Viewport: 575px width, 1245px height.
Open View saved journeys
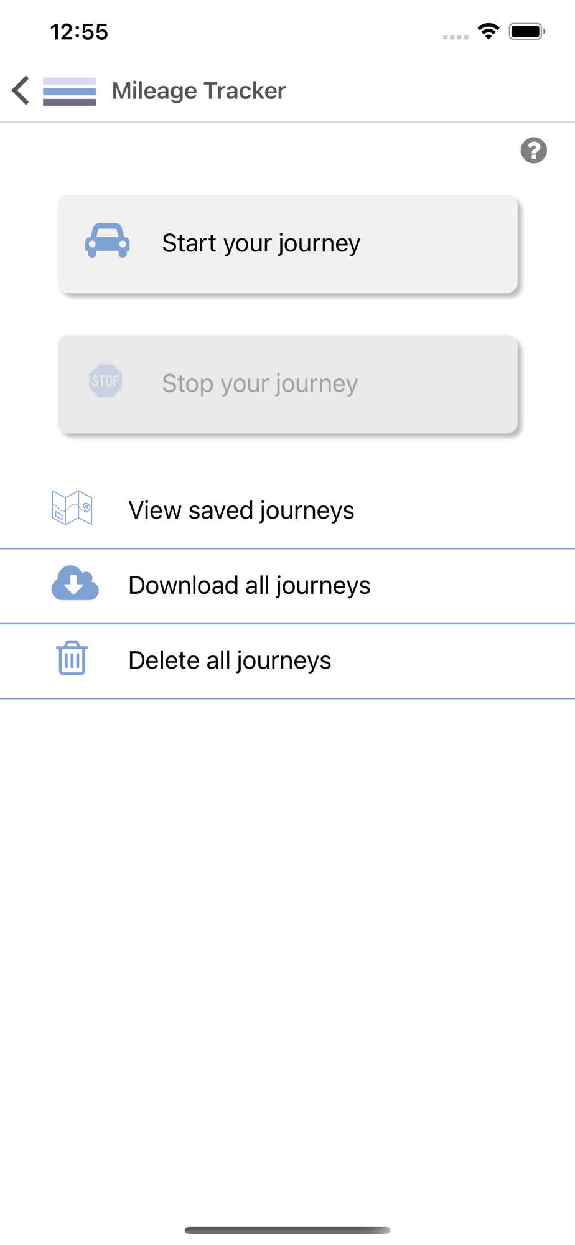click(287, 511)
